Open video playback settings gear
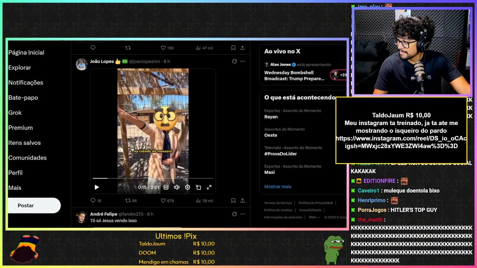Image resolution: width=477 pixels, height=268 pixels. 187,187
